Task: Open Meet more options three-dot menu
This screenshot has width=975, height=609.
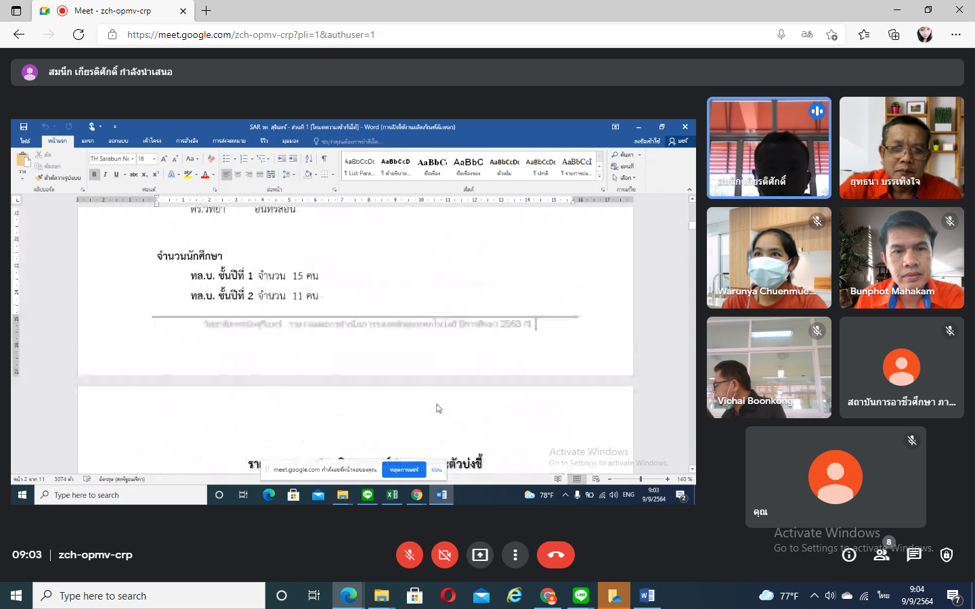Action: point(515,555)
